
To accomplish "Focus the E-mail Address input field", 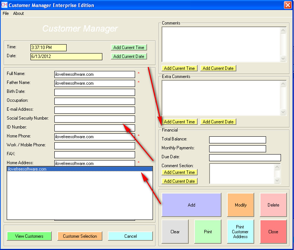I will click(95, 110).
